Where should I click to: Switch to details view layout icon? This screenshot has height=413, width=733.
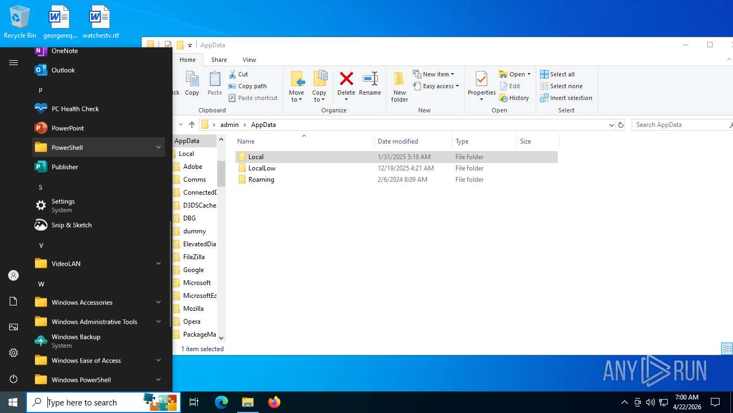click(727, 349)
